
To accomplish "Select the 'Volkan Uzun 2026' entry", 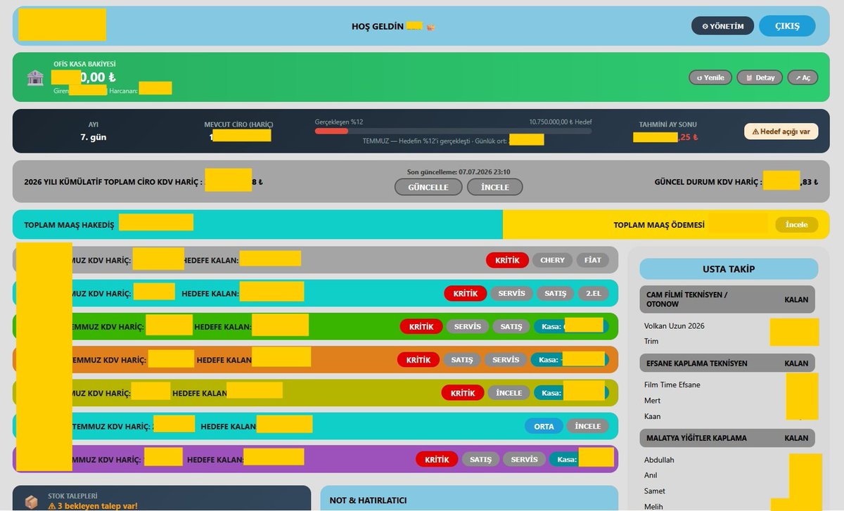I will (674, 326).
